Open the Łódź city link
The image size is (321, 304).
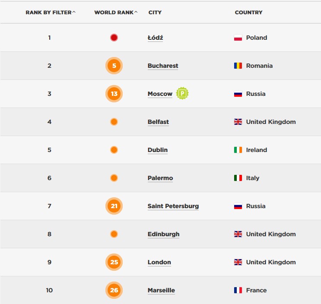[x=156, y=38]
